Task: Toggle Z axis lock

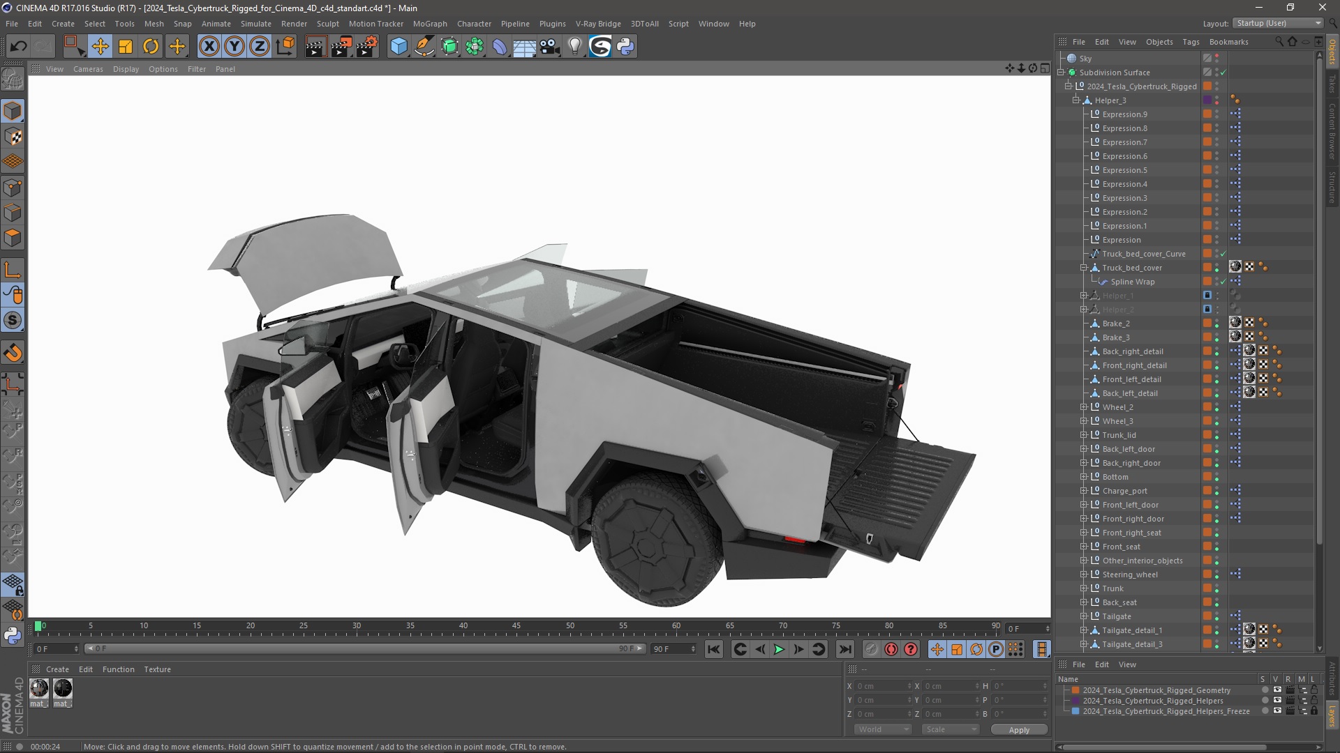Action: pyautogui.click(x=260, y=47)
